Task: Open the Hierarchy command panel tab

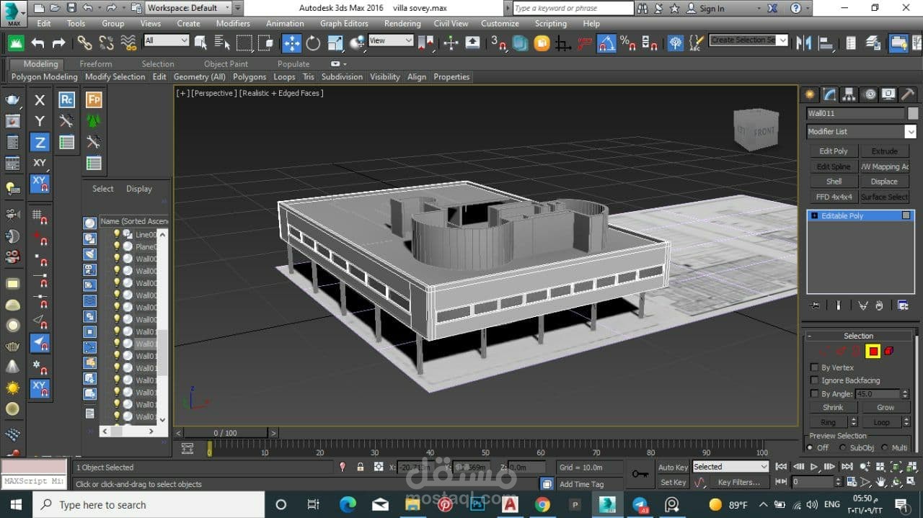Action: pos(849,94)
